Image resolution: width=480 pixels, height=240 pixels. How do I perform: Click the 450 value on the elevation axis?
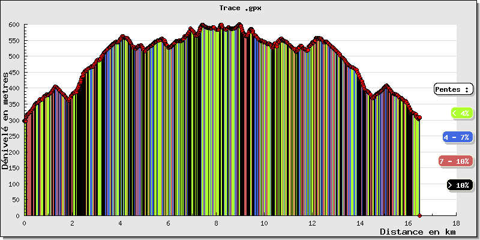(14, 72)
